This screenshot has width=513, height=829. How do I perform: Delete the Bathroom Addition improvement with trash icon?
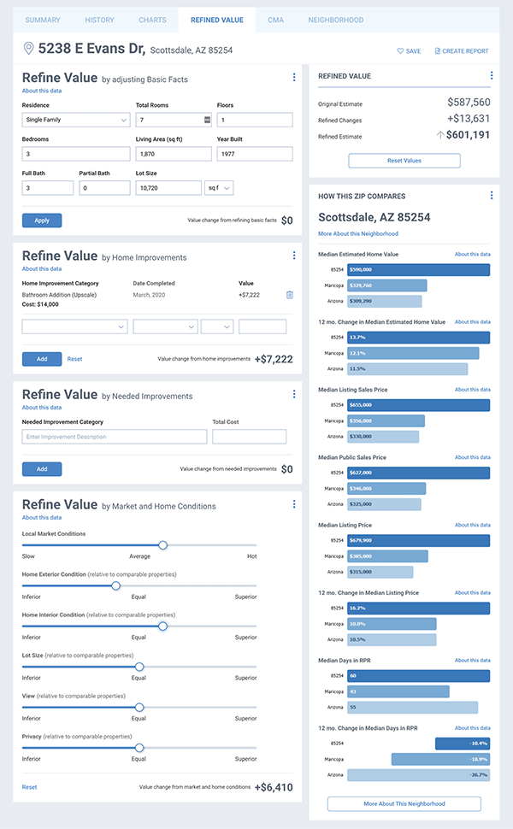coord(290,295)
